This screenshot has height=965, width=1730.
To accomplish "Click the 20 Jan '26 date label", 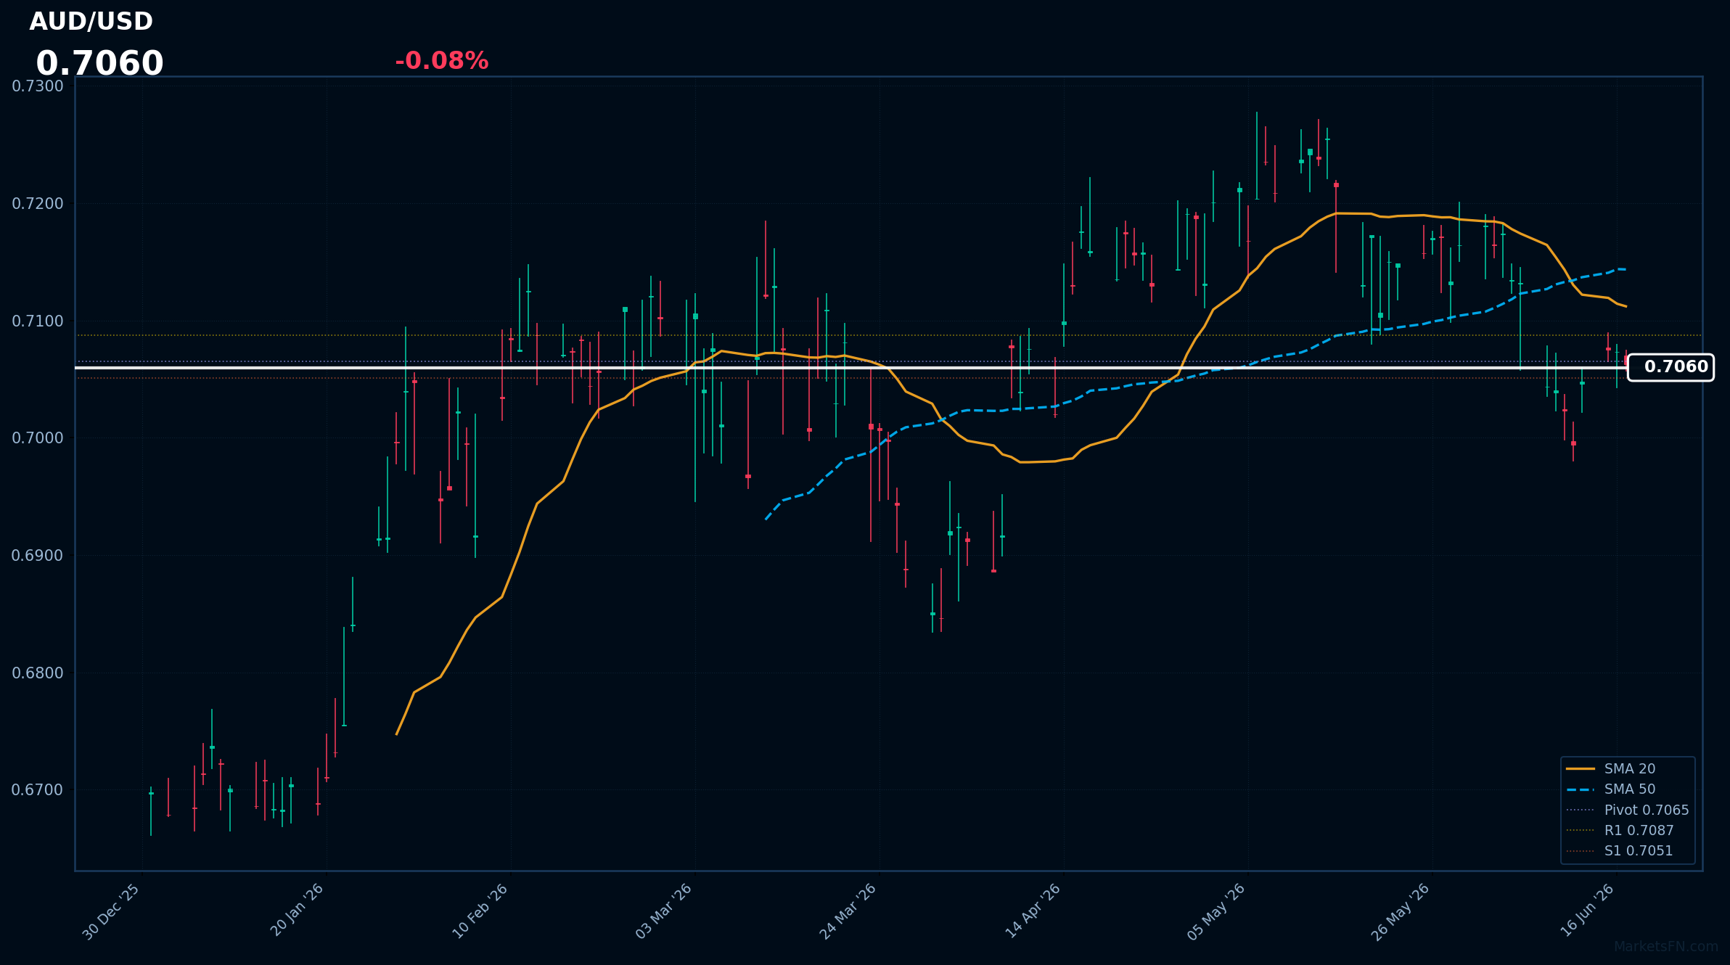I will point(297,911).
